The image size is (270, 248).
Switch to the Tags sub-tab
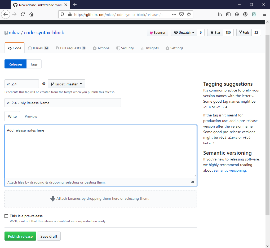tap(34, 64)
